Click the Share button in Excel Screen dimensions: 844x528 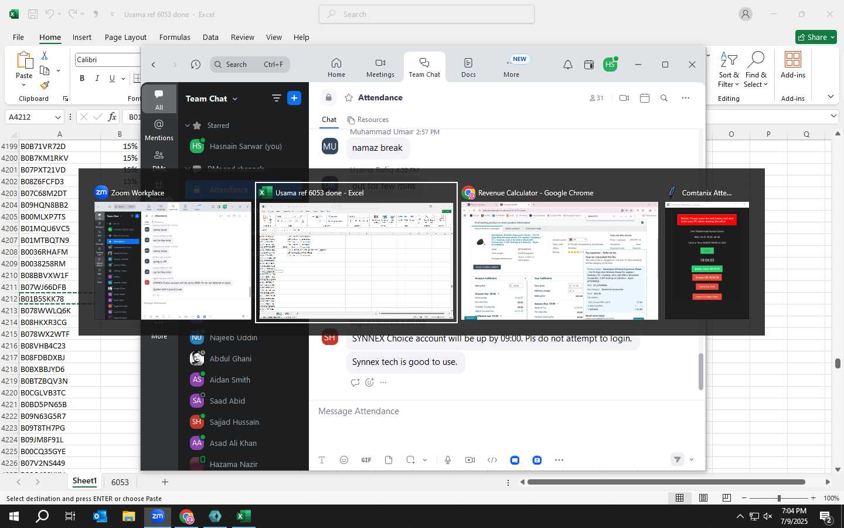pyautogui.click(x=816, y=37)
